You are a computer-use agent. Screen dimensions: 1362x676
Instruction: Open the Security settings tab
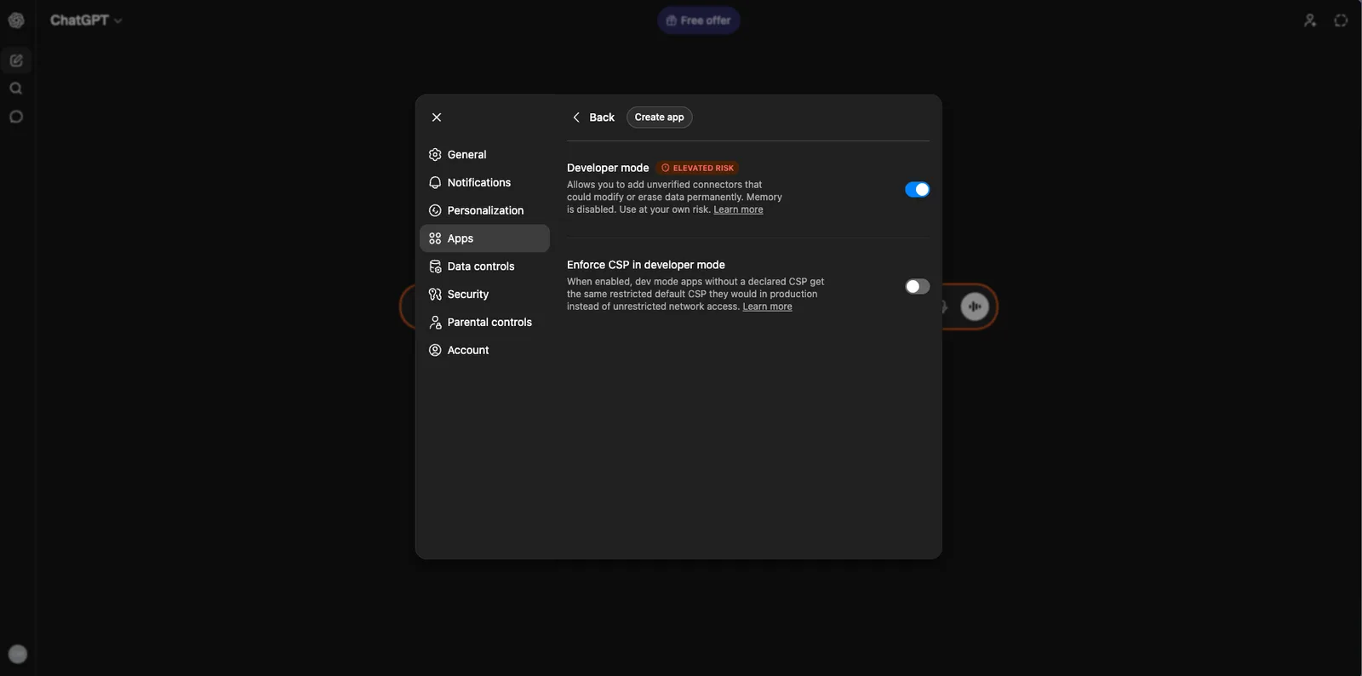(484, 295)
